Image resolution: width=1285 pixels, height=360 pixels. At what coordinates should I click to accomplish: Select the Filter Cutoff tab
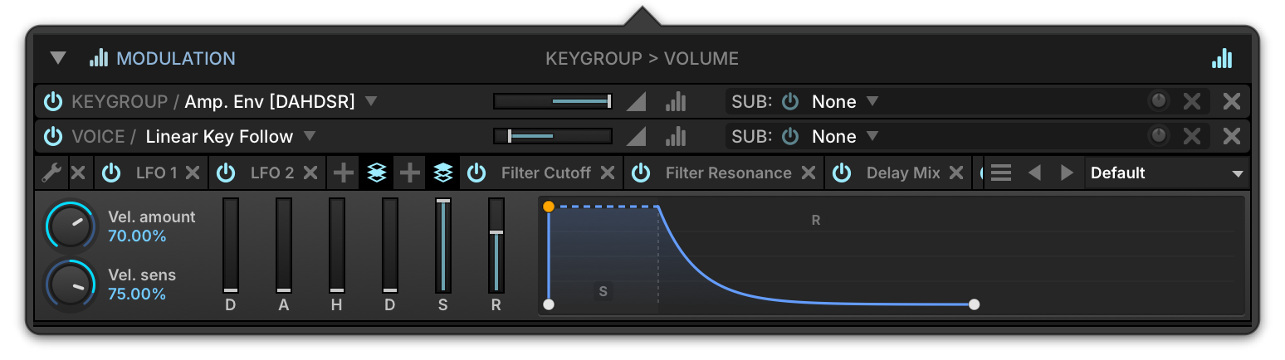pyautogui.click(x=546, y=173)
